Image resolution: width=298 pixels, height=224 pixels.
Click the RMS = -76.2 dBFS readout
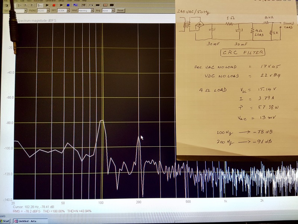[x=26, y=211]
